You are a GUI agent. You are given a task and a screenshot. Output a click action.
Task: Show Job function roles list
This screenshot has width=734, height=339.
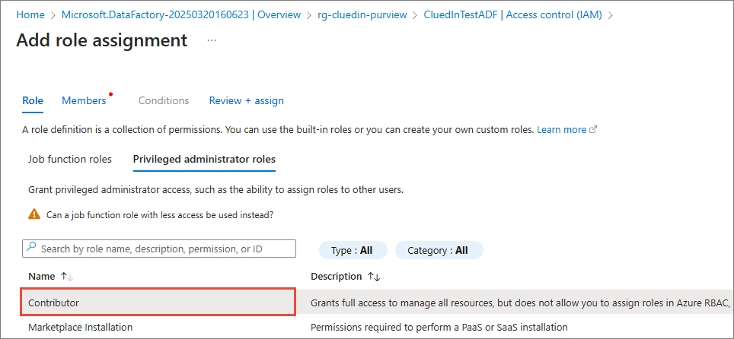70,159
